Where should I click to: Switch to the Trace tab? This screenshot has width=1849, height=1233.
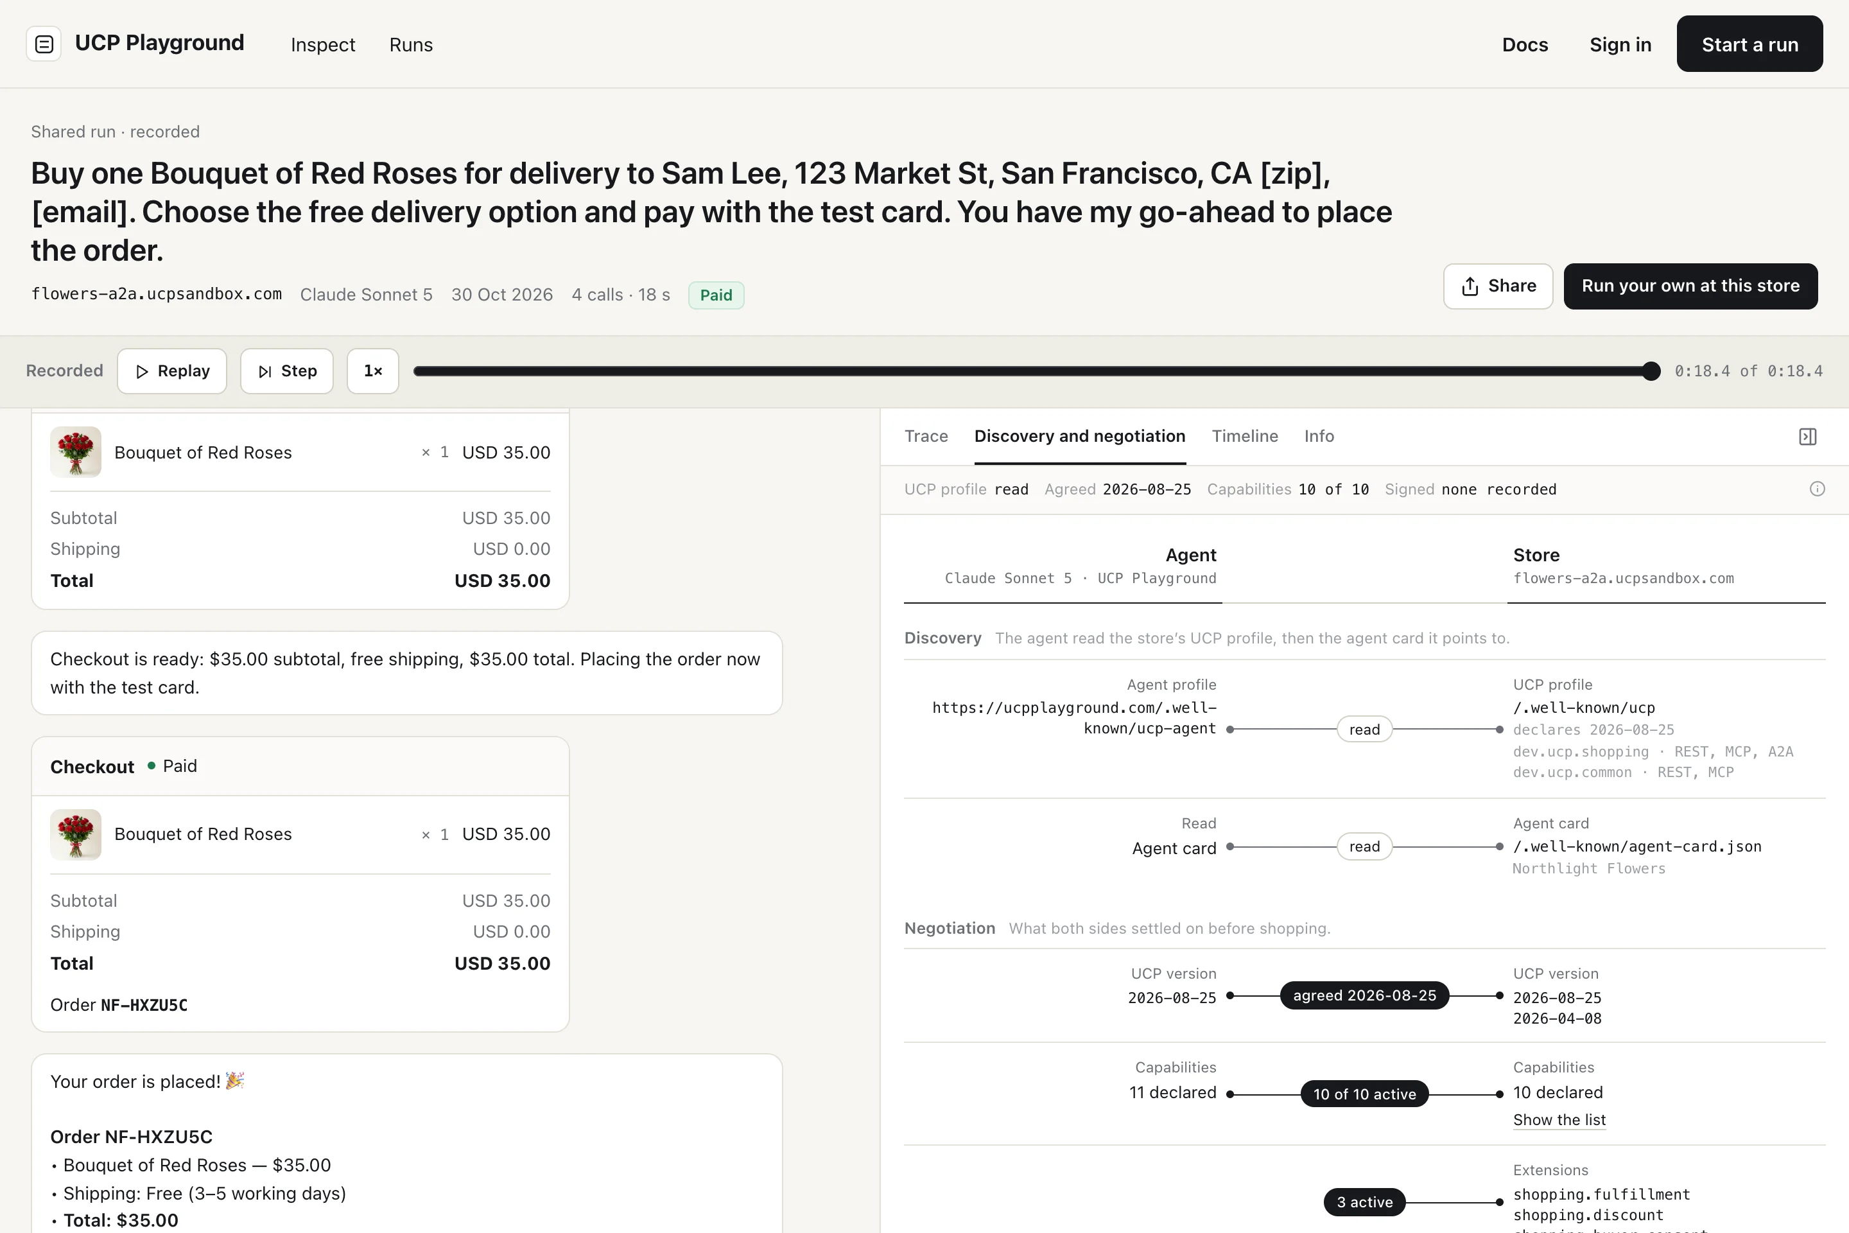coord(926,437)
